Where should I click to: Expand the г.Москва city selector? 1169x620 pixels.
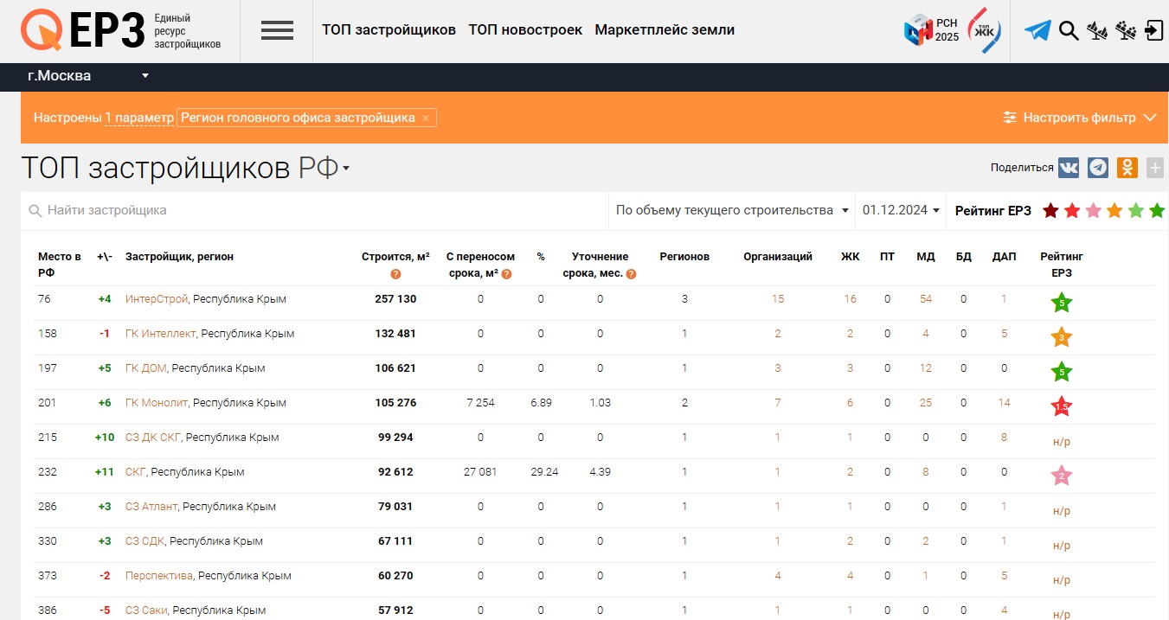[88, 76]
